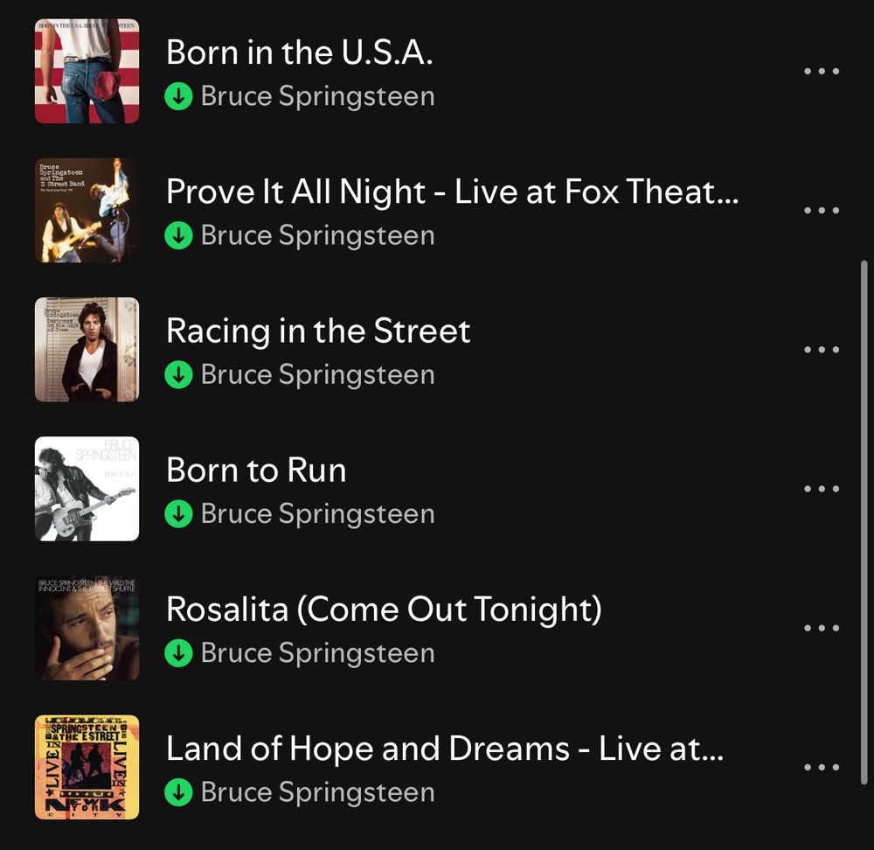Image resolution: width=874 pixels, height=850 pixels.
Task: Show options for Land of Hope and Dreams
Action: pyautogui.click(x=822, y=767)
